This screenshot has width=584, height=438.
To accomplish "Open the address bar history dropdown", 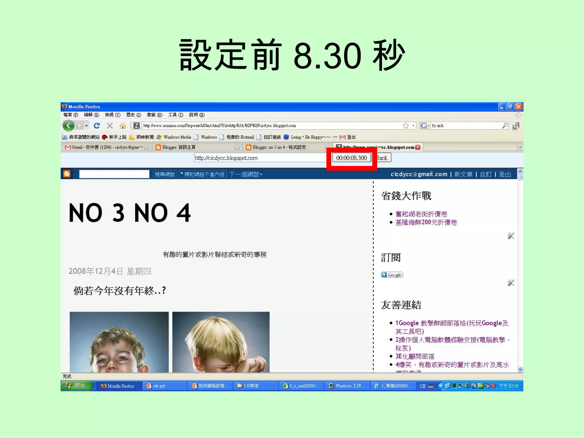I will pyautogui.click(x=413, y=126).
